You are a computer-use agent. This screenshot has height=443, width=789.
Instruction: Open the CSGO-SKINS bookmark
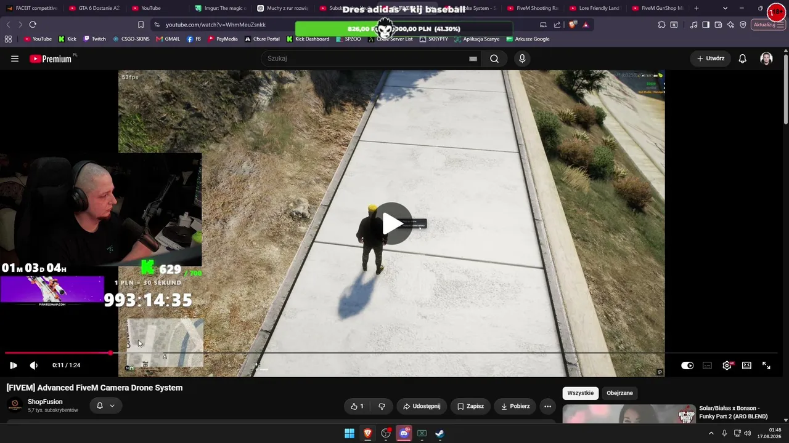[x=131, y=39]
